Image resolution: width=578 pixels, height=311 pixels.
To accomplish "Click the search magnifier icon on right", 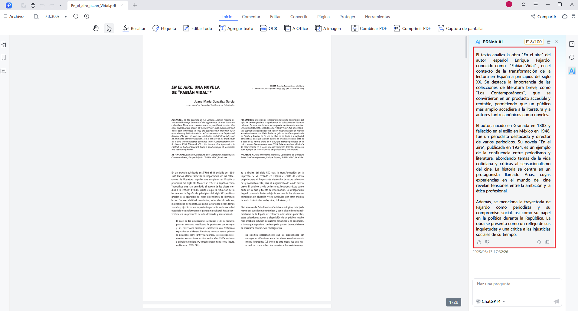I will (x=572, y=57).
